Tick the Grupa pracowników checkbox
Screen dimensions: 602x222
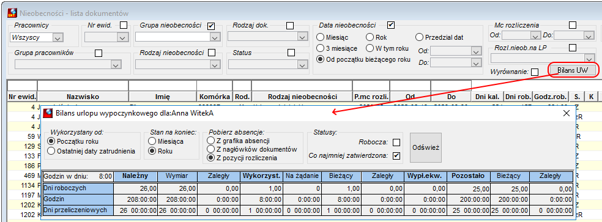click(x=98, y=53)
